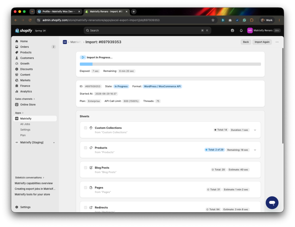This screenshot has height=227, width=295.
Task: Click the Products tag icon
Action: pos(91,148)
